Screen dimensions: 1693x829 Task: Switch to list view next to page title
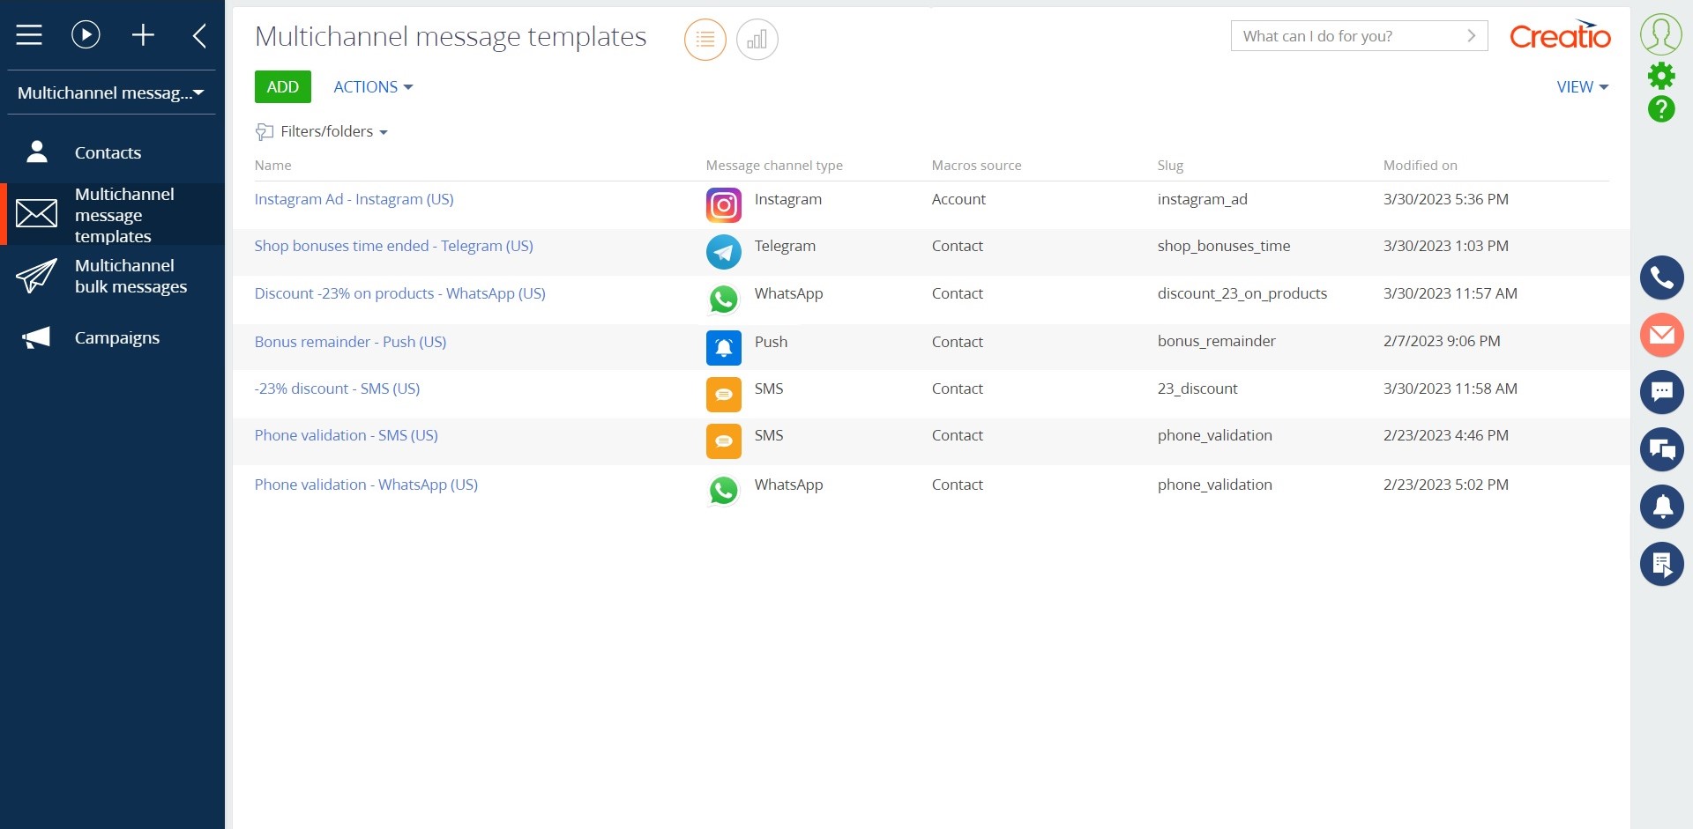[x=705, y=39]
